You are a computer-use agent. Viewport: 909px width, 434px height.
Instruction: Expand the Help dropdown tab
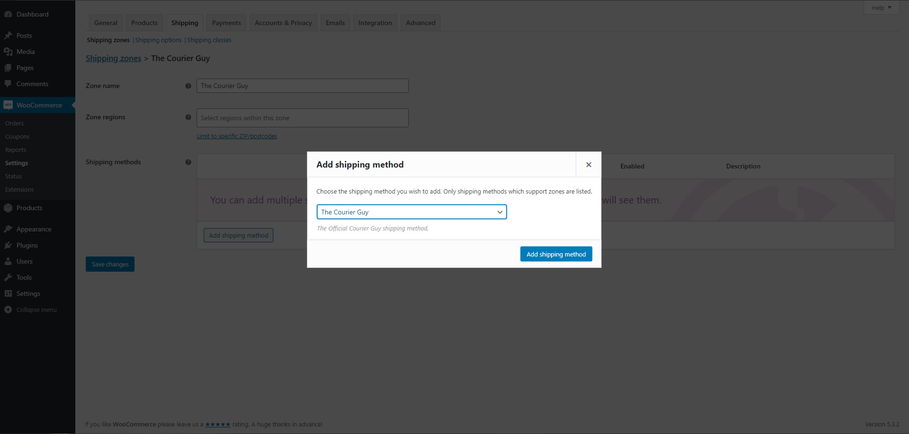point(881,8)
